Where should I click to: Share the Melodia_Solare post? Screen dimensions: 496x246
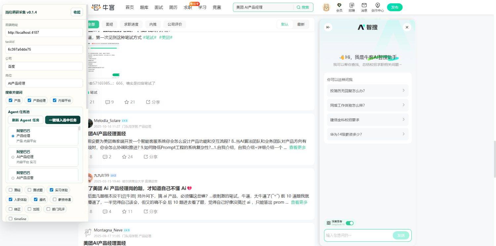[x=150, y=157]
